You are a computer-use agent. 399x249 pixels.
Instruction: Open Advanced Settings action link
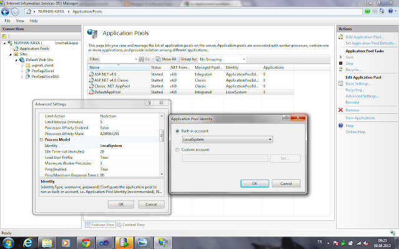(x=362, y=96)
